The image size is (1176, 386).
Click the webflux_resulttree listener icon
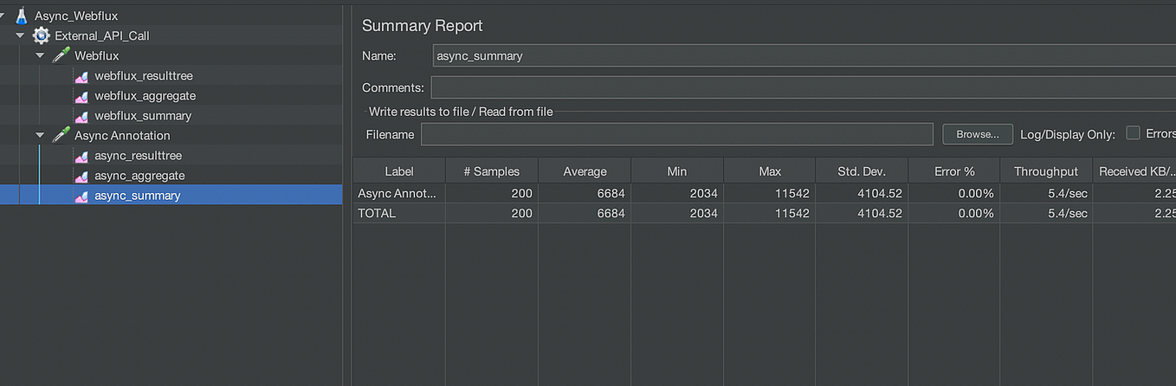click(x=81, y=76)
